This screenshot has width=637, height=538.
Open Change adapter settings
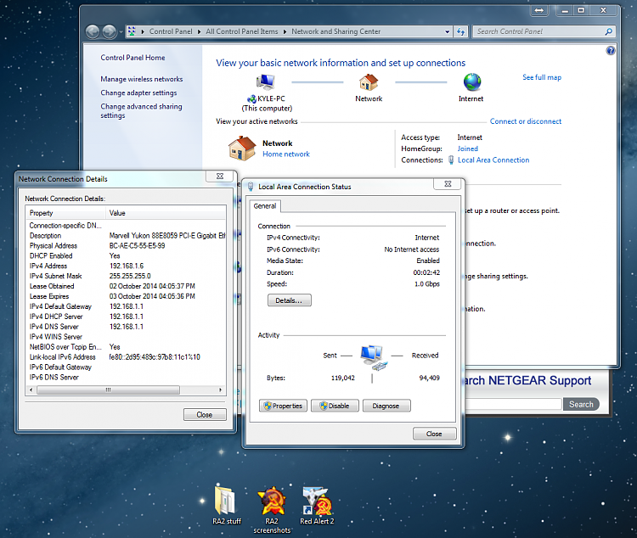(x=138, y=93)
